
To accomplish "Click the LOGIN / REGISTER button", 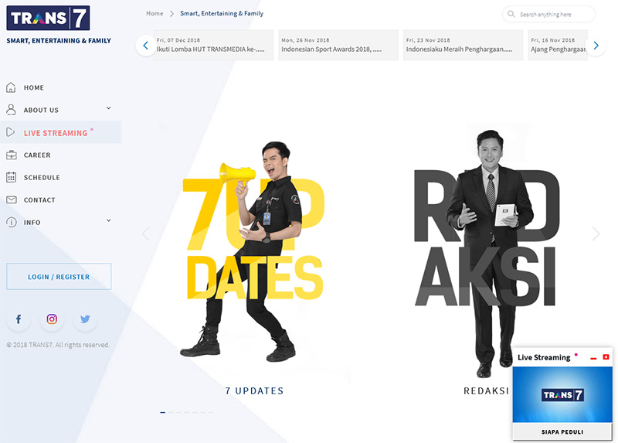I will (59, 277).
